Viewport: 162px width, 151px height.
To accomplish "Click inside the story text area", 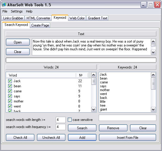I will [91, 47].
